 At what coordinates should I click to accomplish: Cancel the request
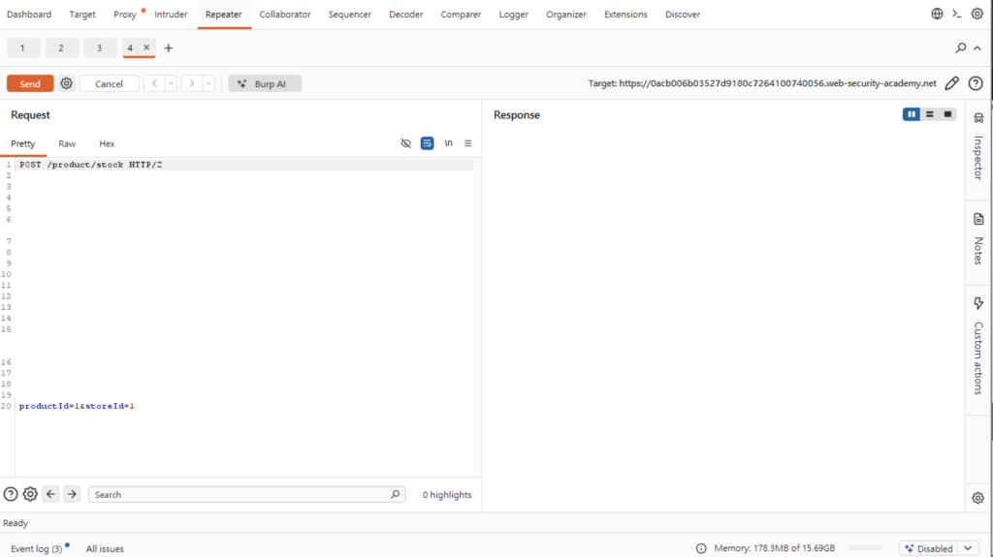(x=109, y=83)
